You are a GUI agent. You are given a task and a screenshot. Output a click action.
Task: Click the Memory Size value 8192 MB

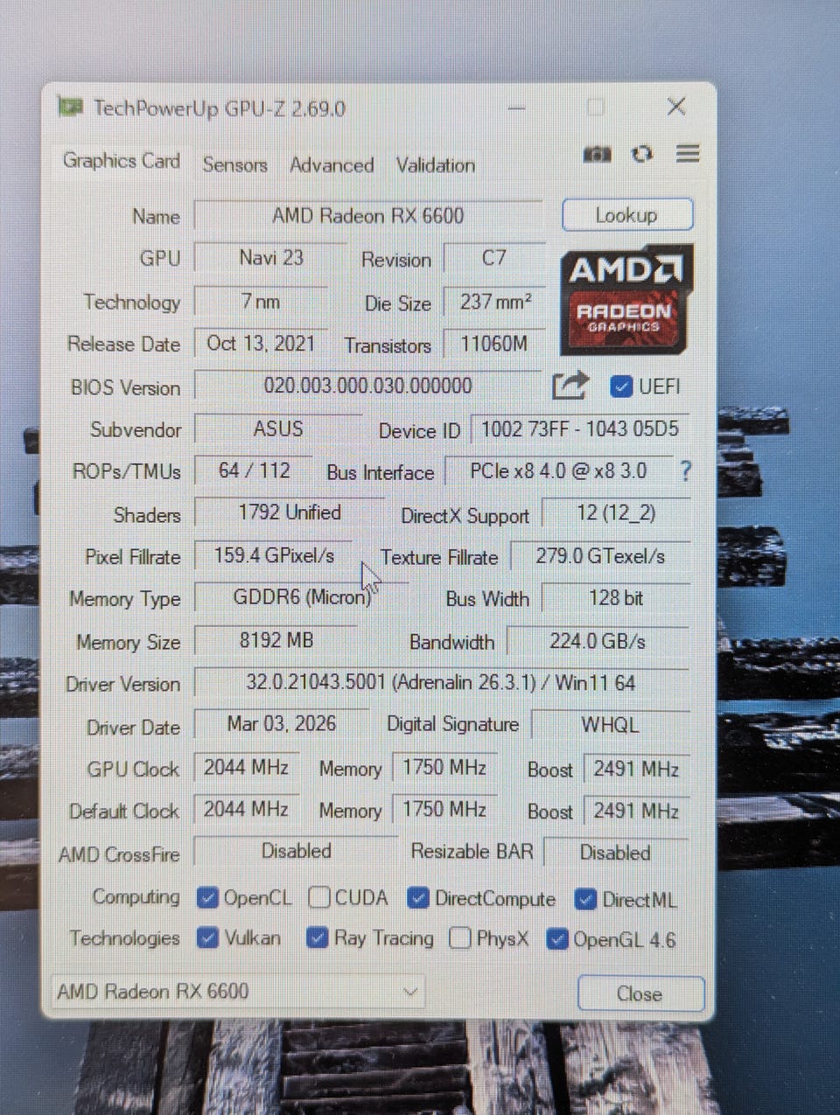(276, 640)
